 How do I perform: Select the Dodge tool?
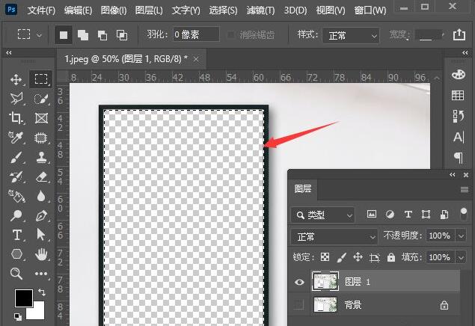16,215
